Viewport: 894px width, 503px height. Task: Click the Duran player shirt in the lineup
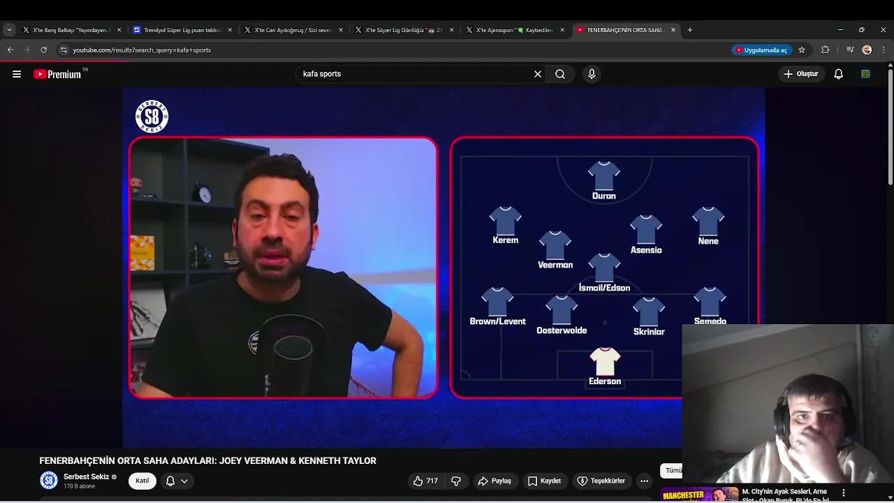coord(604,175)
